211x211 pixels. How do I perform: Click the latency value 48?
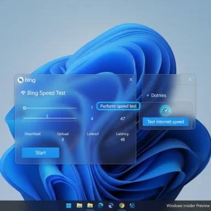coord(123,140)
